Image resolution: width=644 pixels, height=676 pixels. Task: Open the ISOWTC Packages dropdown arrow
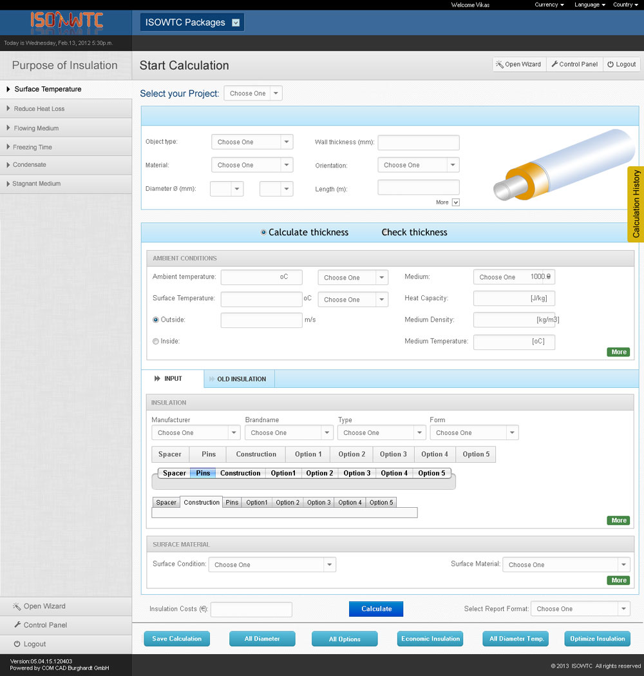coord(236,23)
